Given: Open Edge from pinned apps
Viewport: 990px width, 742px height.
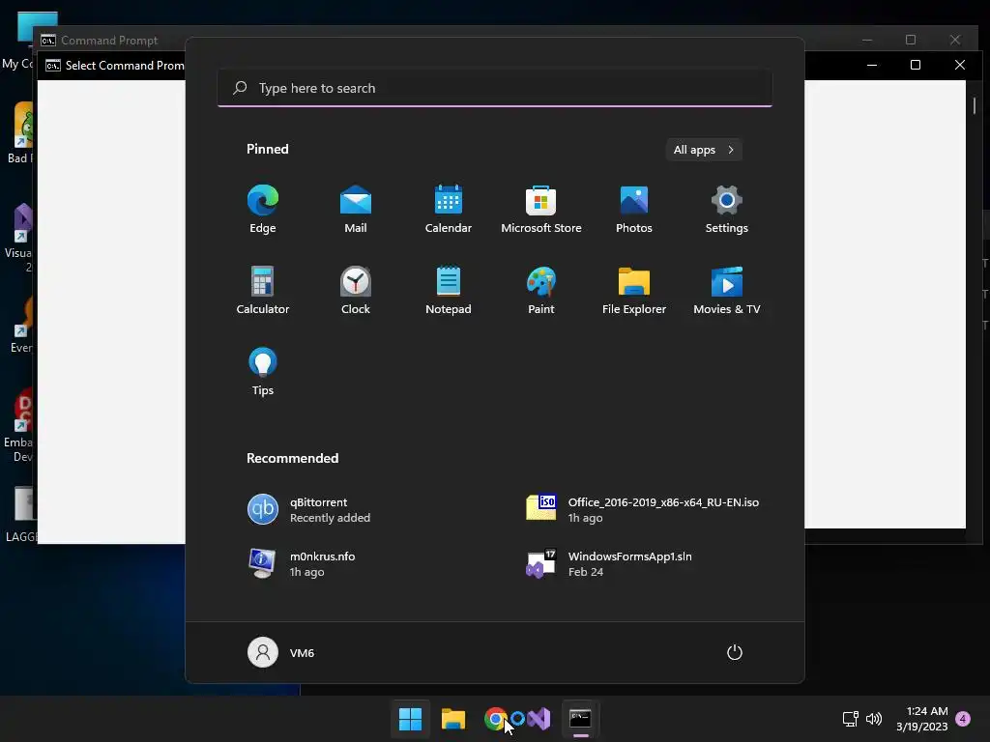Looking at the screenshot, I should coord(263,210).
